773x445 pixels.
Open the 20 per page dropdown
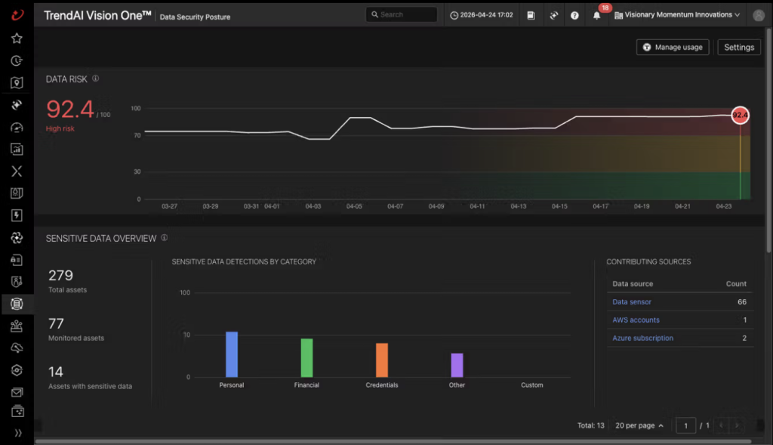coord(639,425)
